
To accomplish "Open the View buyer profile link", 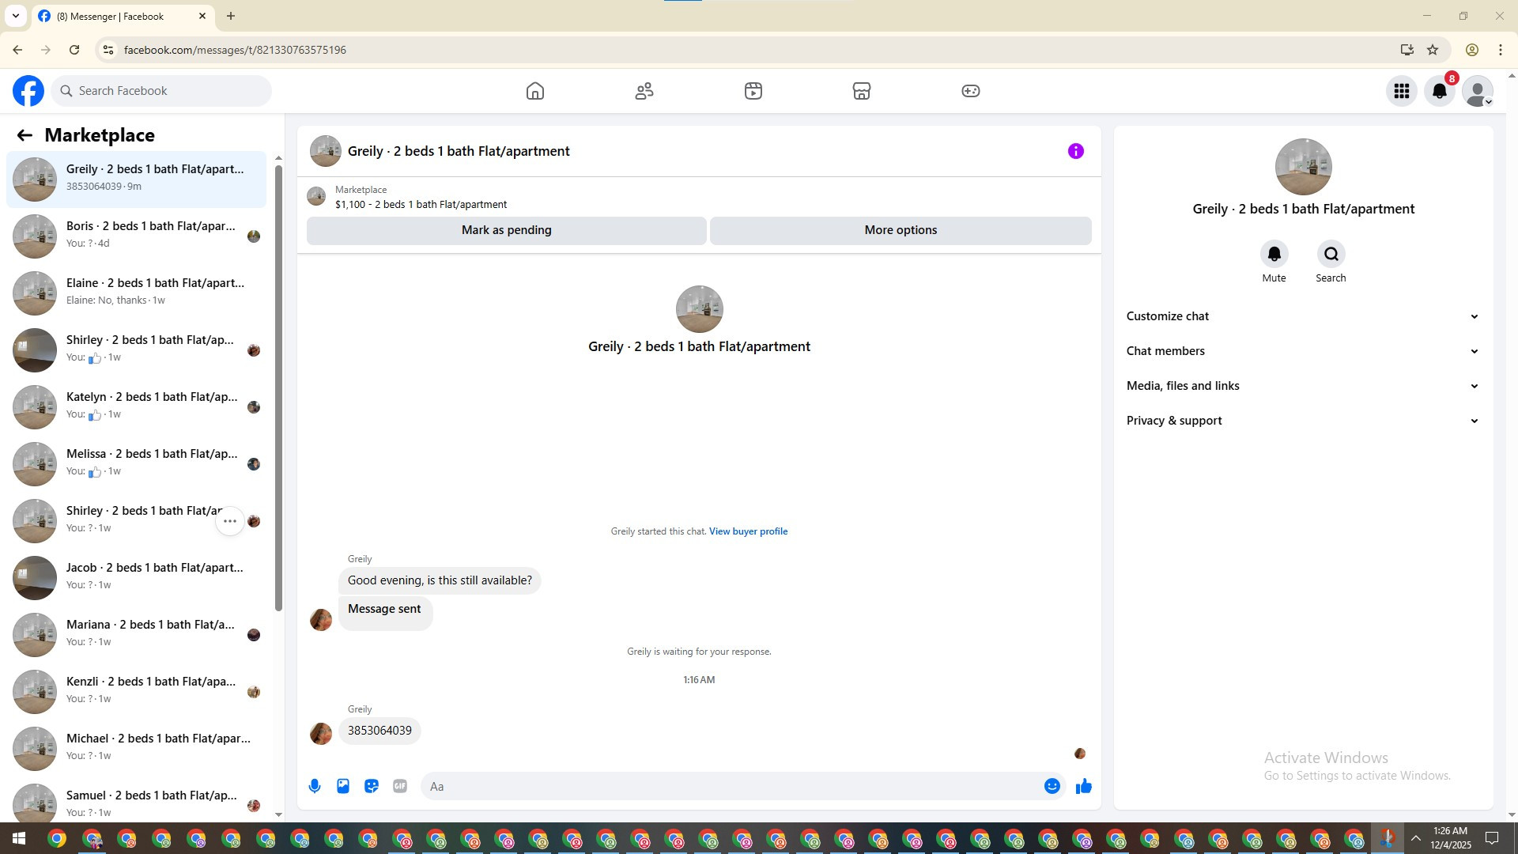I will 748,531.
